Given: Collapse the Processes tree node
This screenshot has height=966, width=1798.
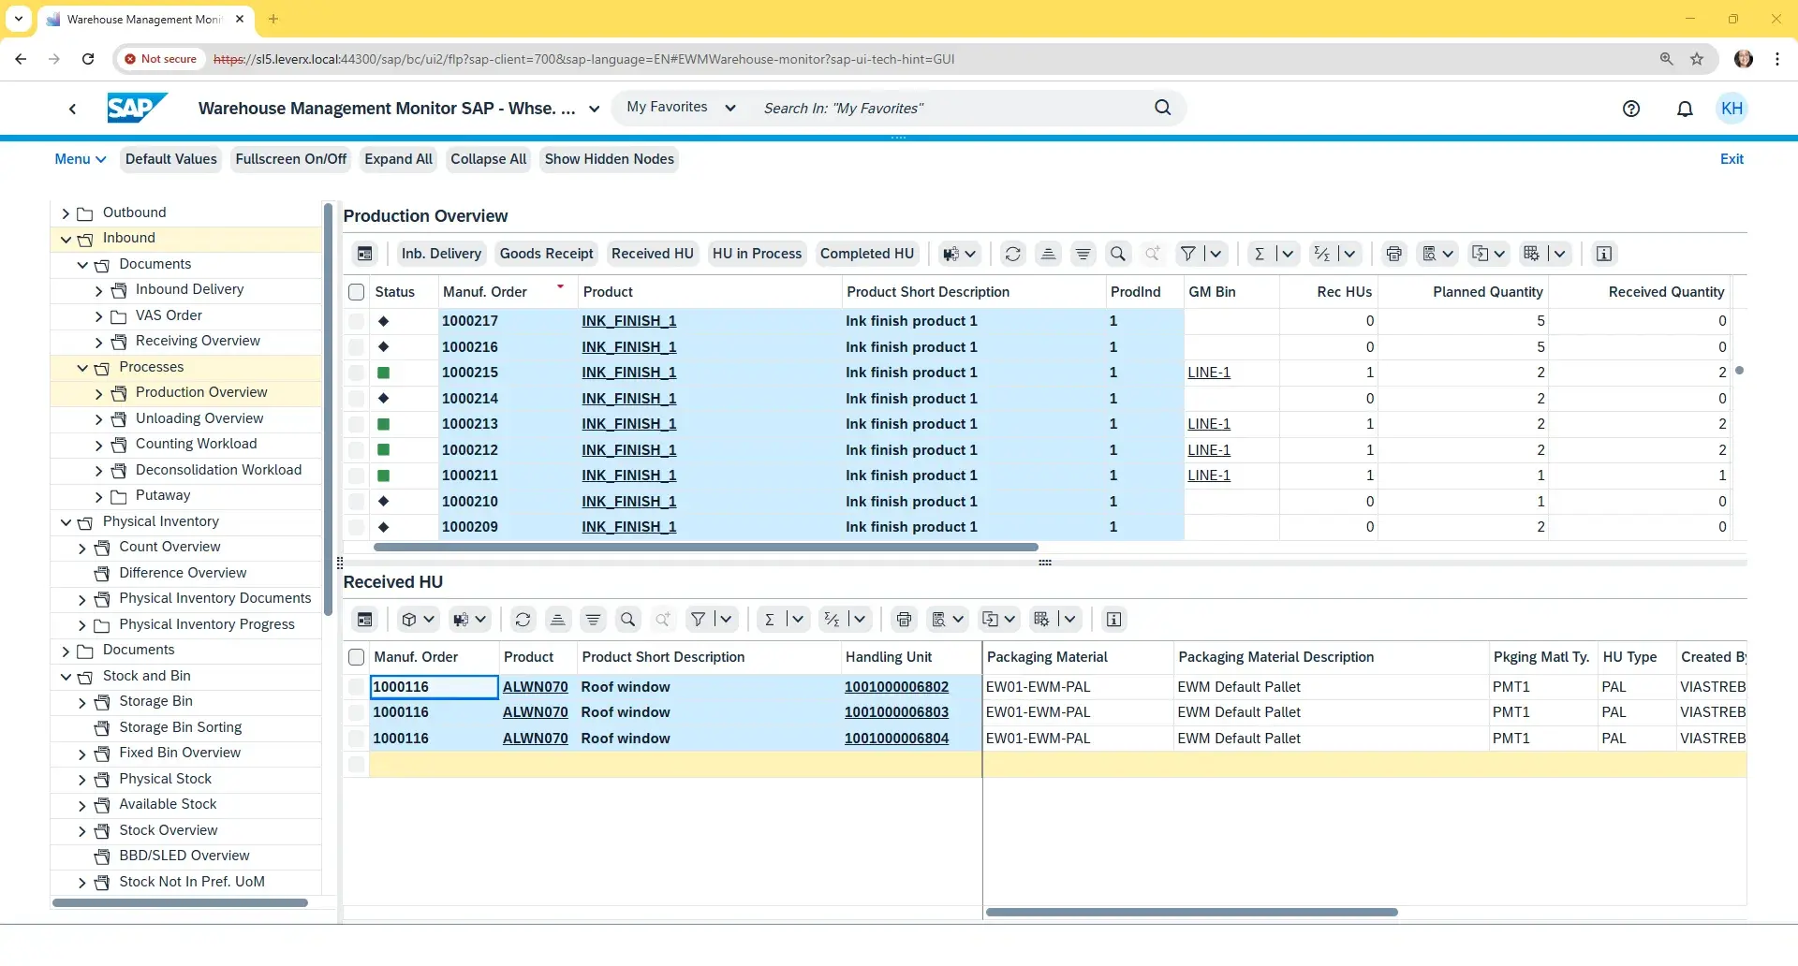Looking at the screenshot, I should click(82, 368).
